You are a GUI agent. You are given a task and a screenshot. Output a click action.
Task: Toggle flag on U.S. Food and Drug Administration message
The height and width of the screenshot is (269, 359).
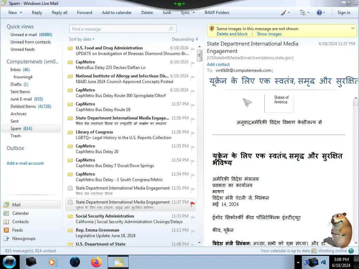(193, 49)
